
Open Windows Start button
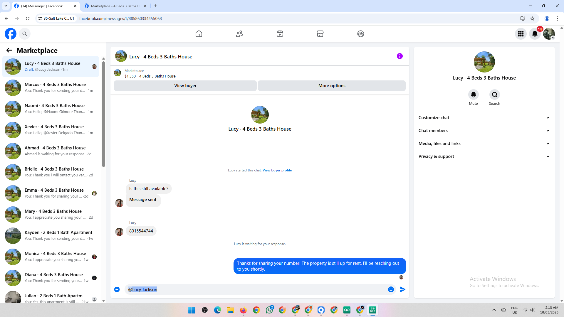pyautogui.click(x=192, y=310)
